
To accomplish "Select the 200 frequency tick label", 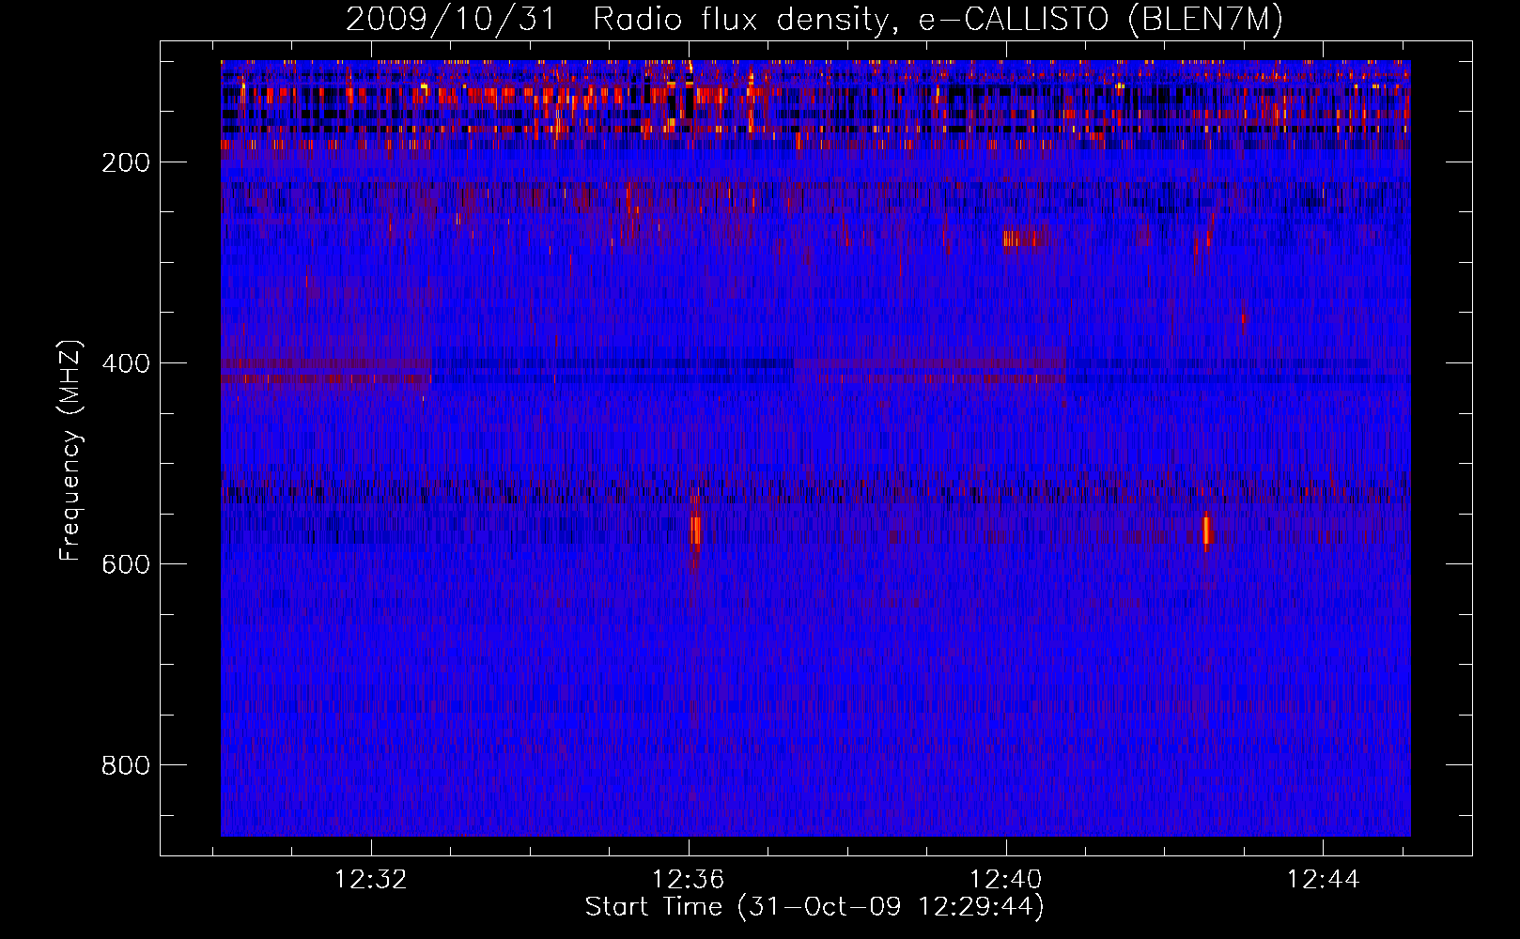I will 126,162.
